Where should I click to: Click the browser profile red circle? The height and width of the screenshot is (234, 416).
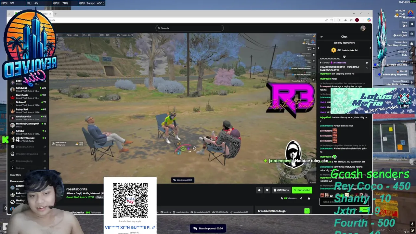[357, 20]
